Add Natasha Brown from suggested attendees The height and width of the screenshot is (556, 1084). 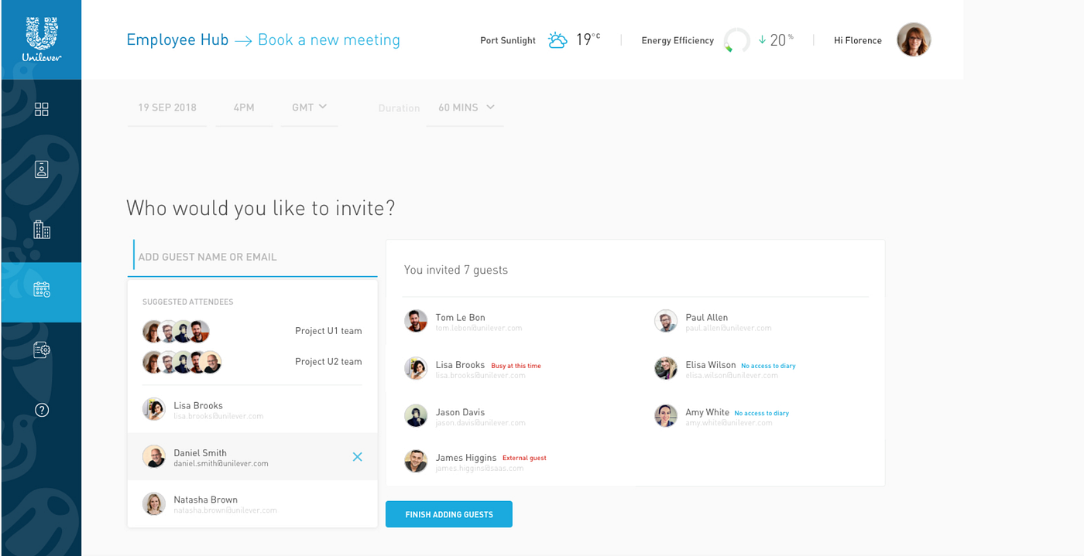pos(252,504)
